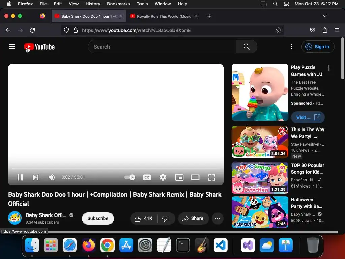Subscribe to Baby Shark Official
Screen dimensions: 345x259
[98, 218]
